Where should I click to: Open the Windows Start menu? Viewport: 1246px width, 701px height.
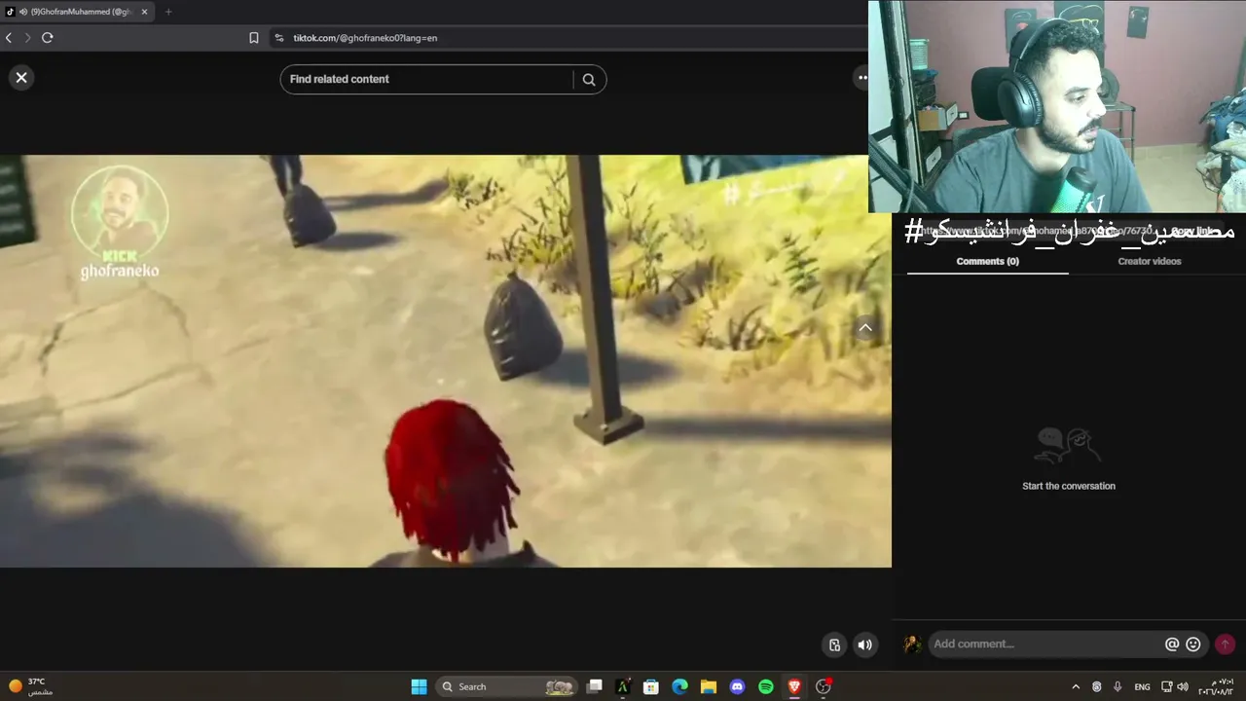point(419,686)
